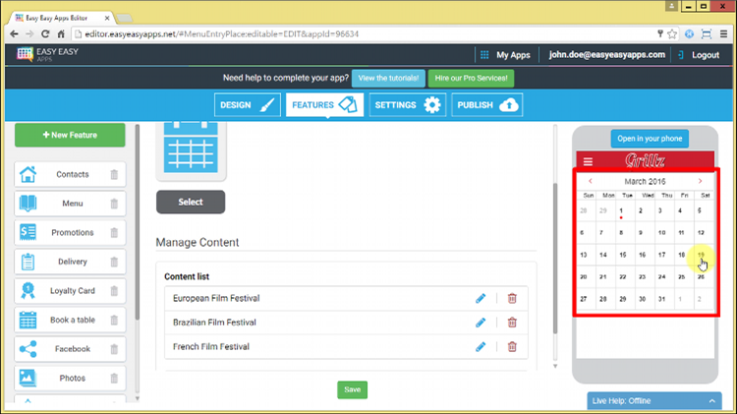Edit Brazilian Film Festival with the pencil icon
This screenshot has width=737, height=414.
[x=481, y=323]
